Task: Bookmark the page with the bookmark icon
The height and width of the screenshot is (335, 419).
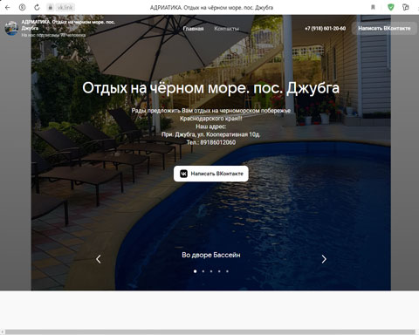Action: tap(373, 8)
